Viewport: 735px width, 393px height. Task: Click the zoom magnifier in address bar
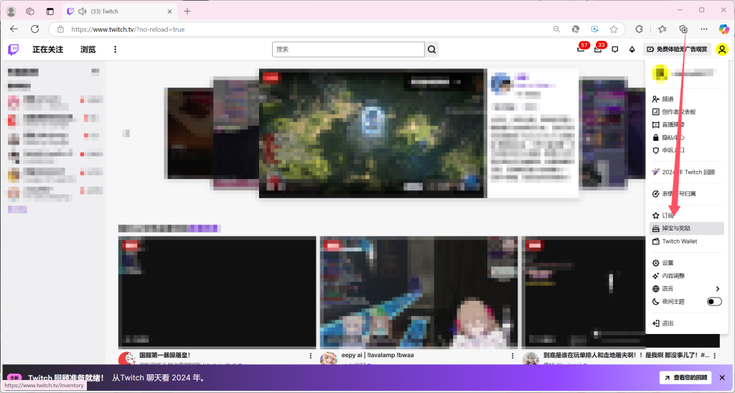point(556,29)
